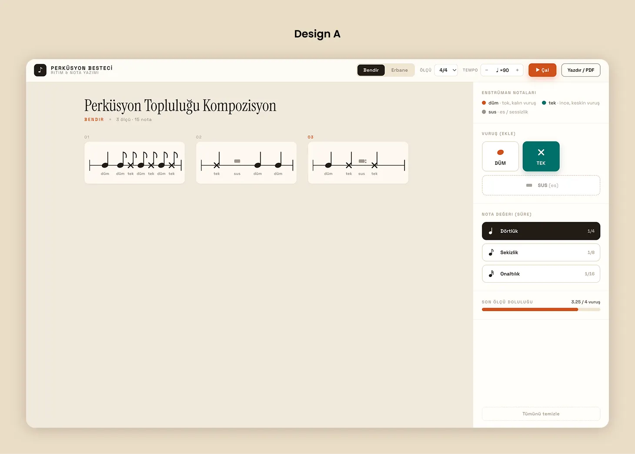This screenshot has width=635, height=454.
Task: Click Tümünü temizle to clear all
Action: point(541,414)
